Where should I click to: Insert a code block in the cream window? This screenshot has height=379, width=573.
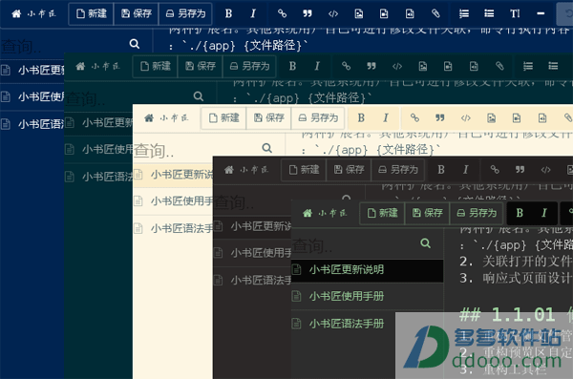(x=466, y=118)
